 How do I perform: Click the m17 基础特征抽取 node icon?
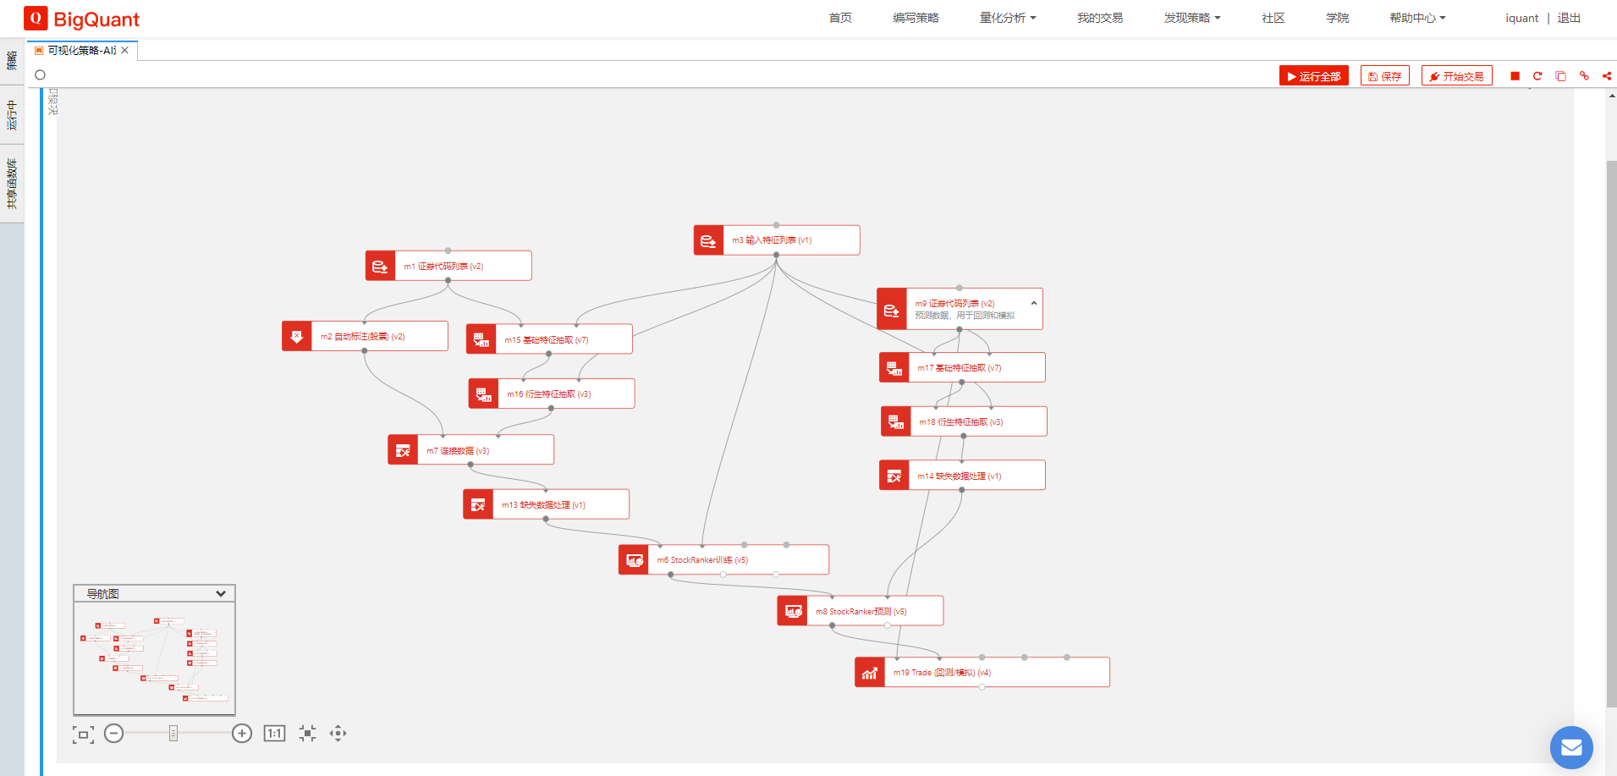pos(894,367)
